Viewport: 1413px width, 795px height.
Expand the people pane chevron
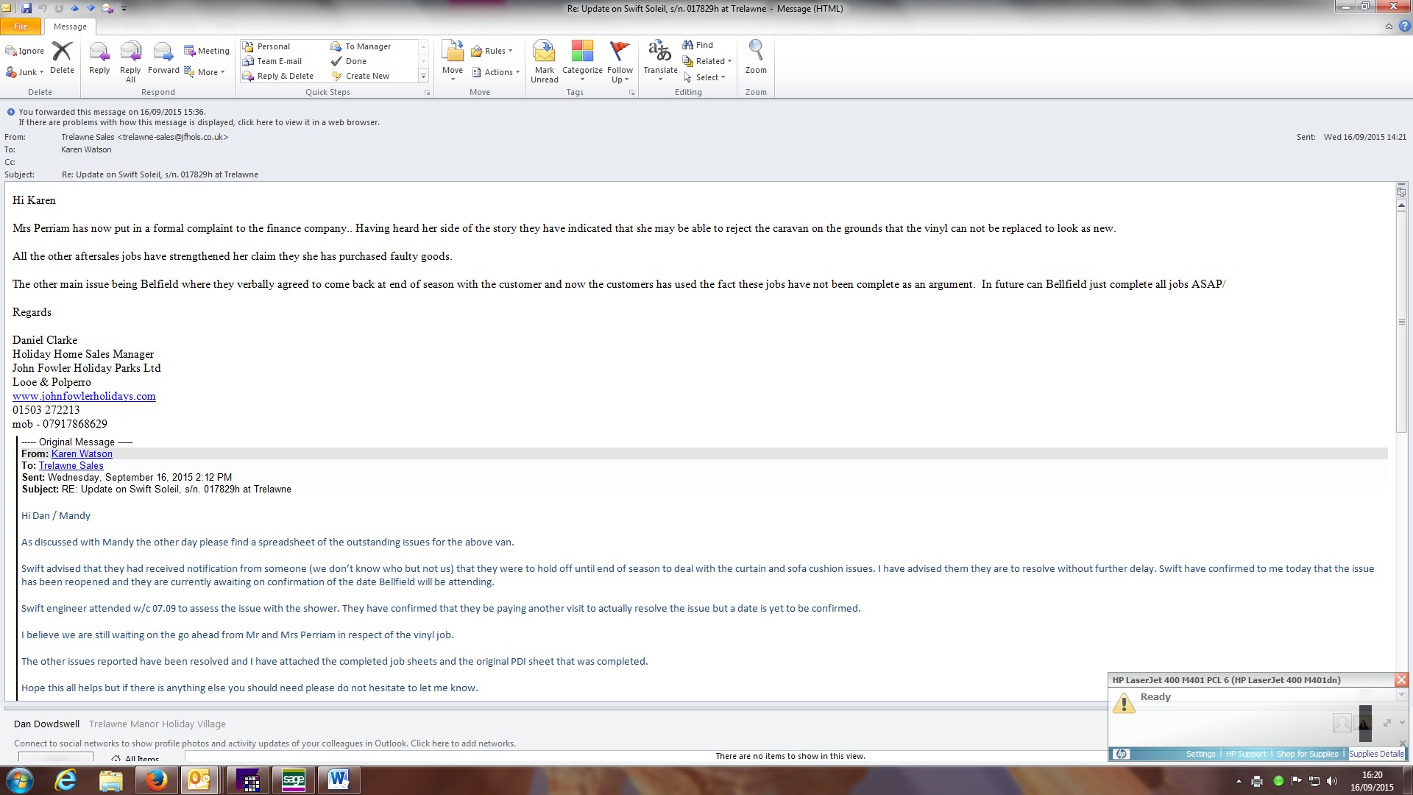click(x=1402, y=723)
